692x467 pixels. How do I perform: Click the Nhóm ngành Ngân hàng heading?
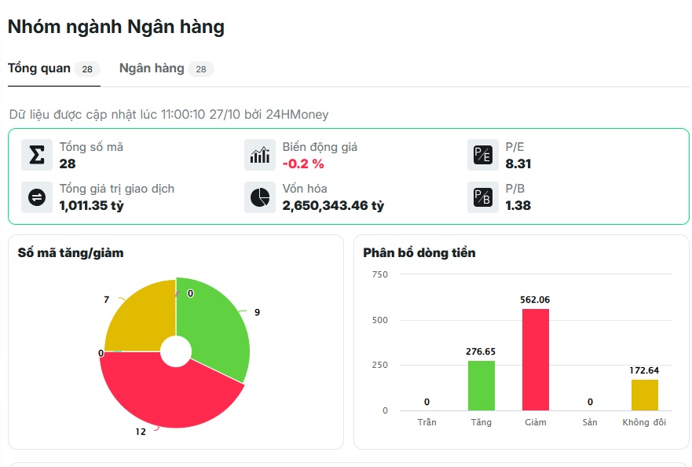click(116, 27)
